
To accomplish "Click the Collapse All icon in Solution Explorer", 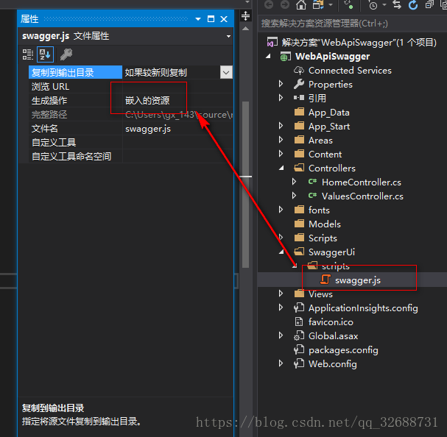I will point(429,5).
